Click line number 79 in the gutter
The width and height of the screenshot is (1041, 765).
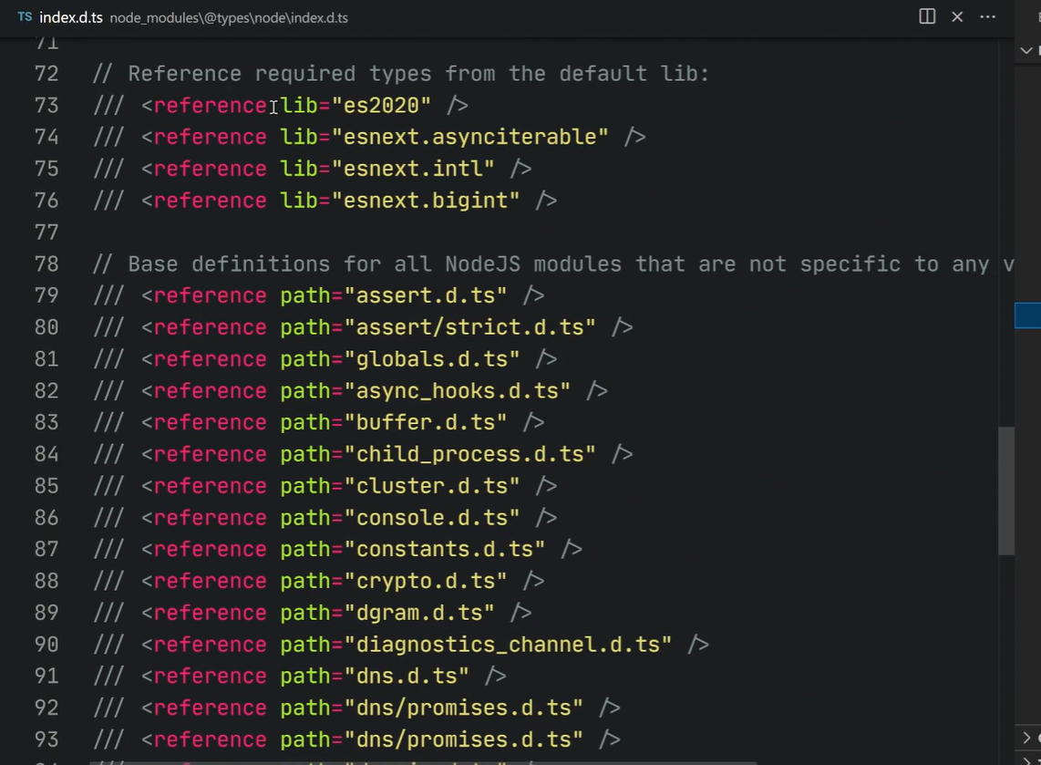pos(46,295)
